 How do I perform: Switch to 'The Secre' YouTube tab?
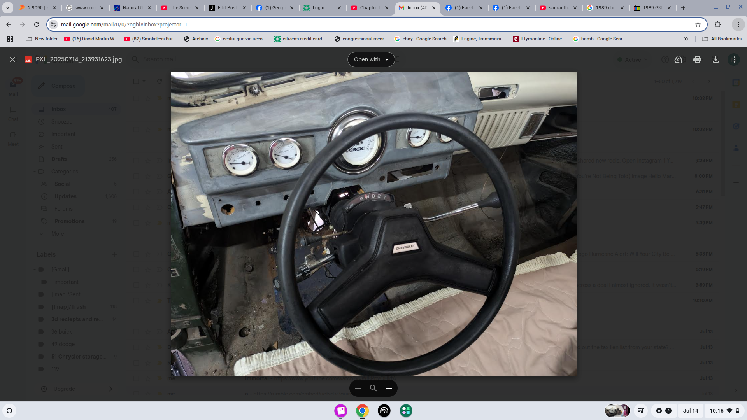(180, 8)
